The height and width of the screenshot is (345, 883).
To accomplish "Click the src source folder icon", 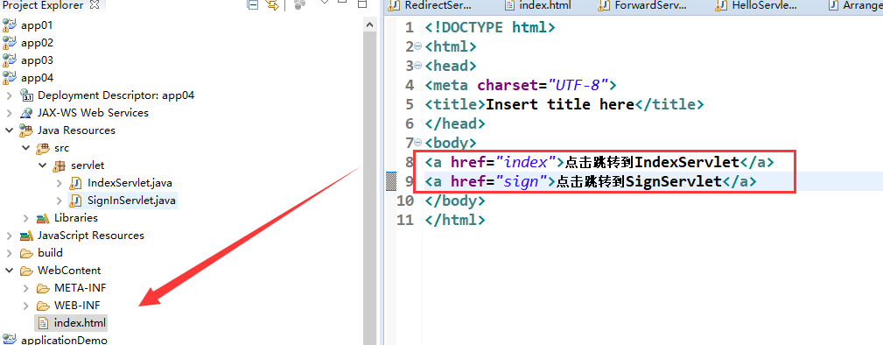I will 44,148.
